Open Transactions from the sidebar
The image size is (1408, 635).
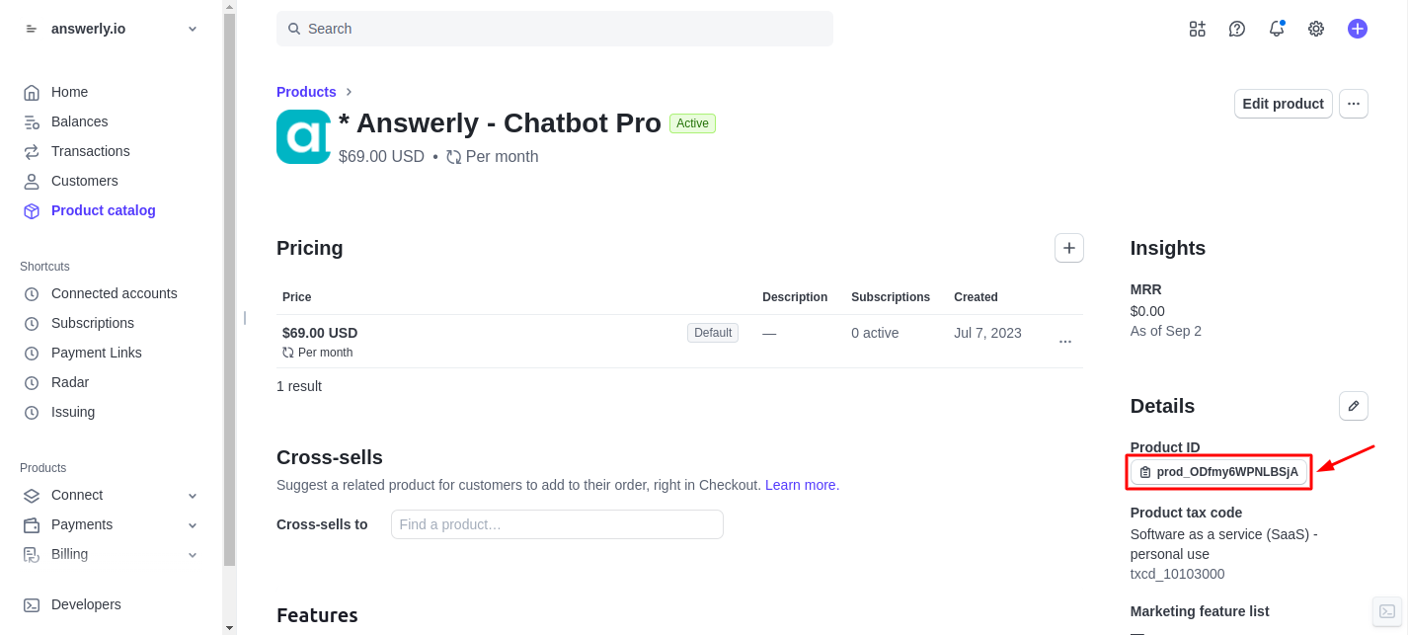(x=90, y=151)
